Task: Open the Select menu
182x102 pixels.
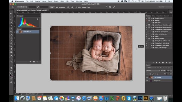Action: [x=56, y=1]
